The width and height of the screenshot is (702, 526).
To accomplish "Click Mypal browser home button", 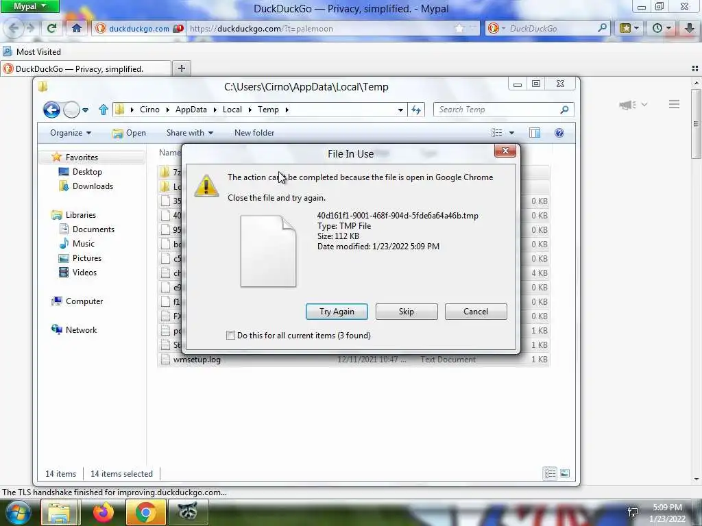I will point(77,29).
